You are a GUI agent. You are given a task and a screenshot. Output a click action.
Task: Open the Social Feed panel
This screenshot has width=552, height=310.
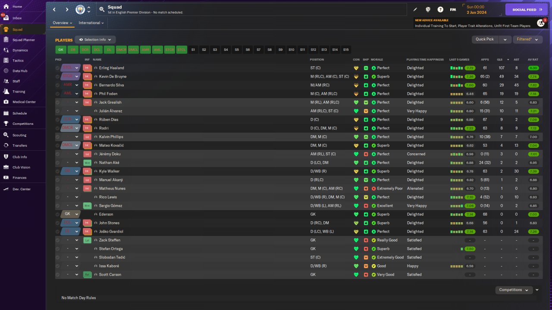point(527,9)
